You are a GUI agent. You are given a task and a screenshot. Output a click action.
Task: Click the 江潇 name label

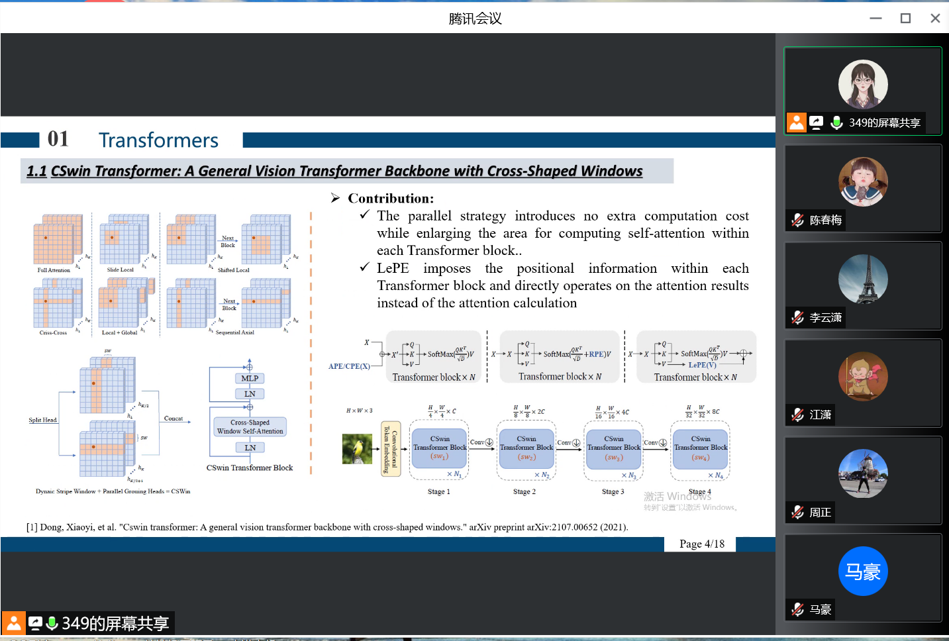pos(821,415)
